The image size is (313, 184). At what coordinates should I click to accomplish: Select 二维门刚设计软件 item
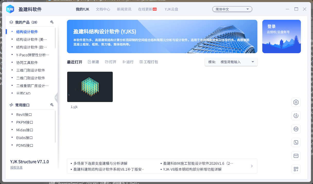click(x=31, y=78)
